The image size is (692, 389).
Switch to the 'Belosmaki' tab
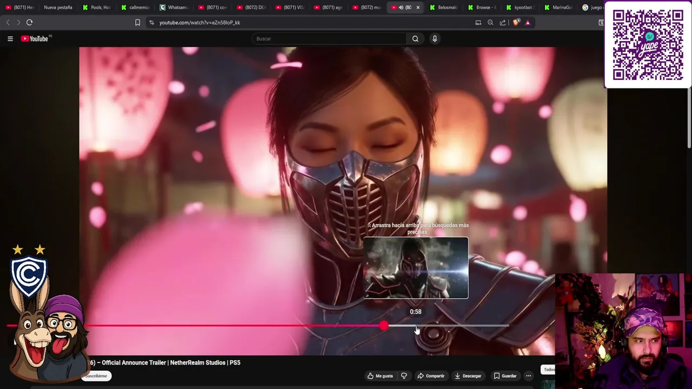click(444, 8)
